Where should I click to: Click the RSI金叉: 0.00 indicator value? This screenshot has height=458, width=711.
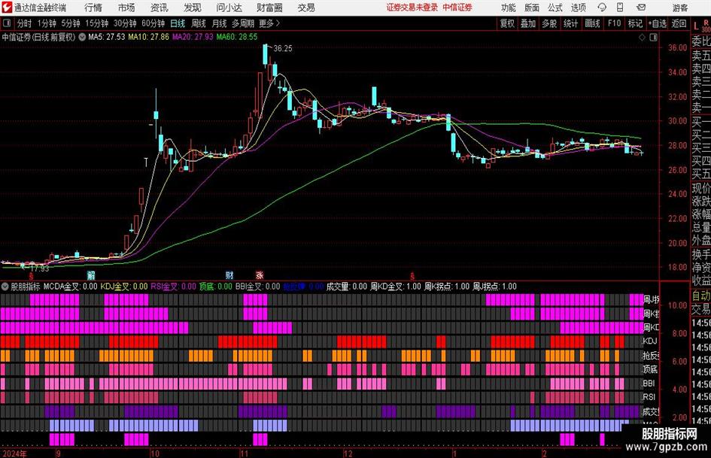[x=173, y=287]
